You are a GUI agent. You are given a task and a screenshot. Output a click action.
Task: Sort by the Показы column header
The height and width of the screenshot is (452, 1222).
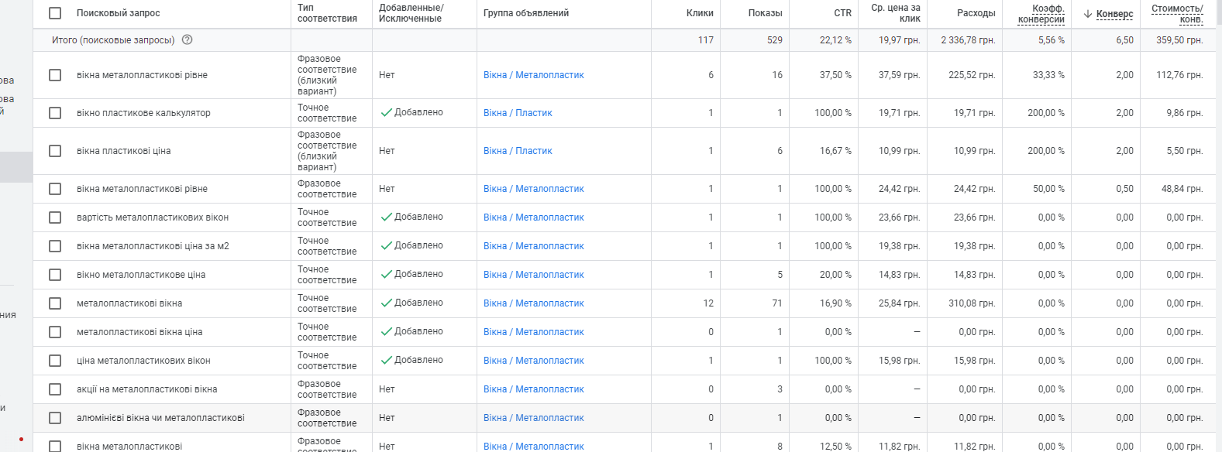click(x=765, y=13)
